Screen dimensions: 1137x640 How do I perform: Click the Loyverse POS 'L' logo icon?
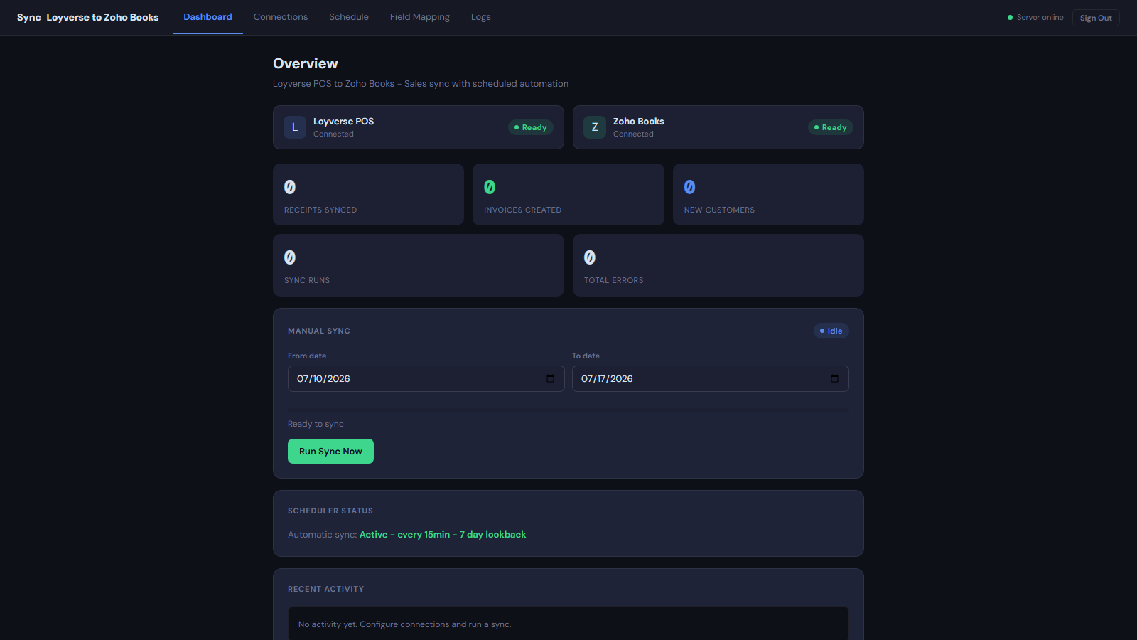[295, 127]
